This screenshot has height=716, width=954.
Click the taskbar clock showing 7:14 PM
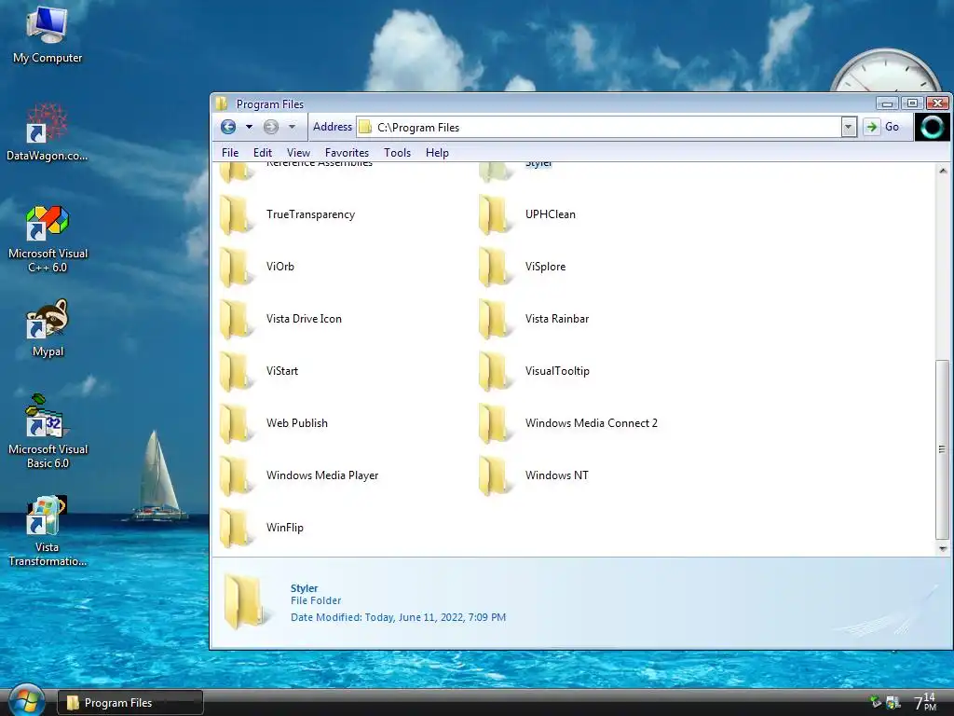(925, 701)
